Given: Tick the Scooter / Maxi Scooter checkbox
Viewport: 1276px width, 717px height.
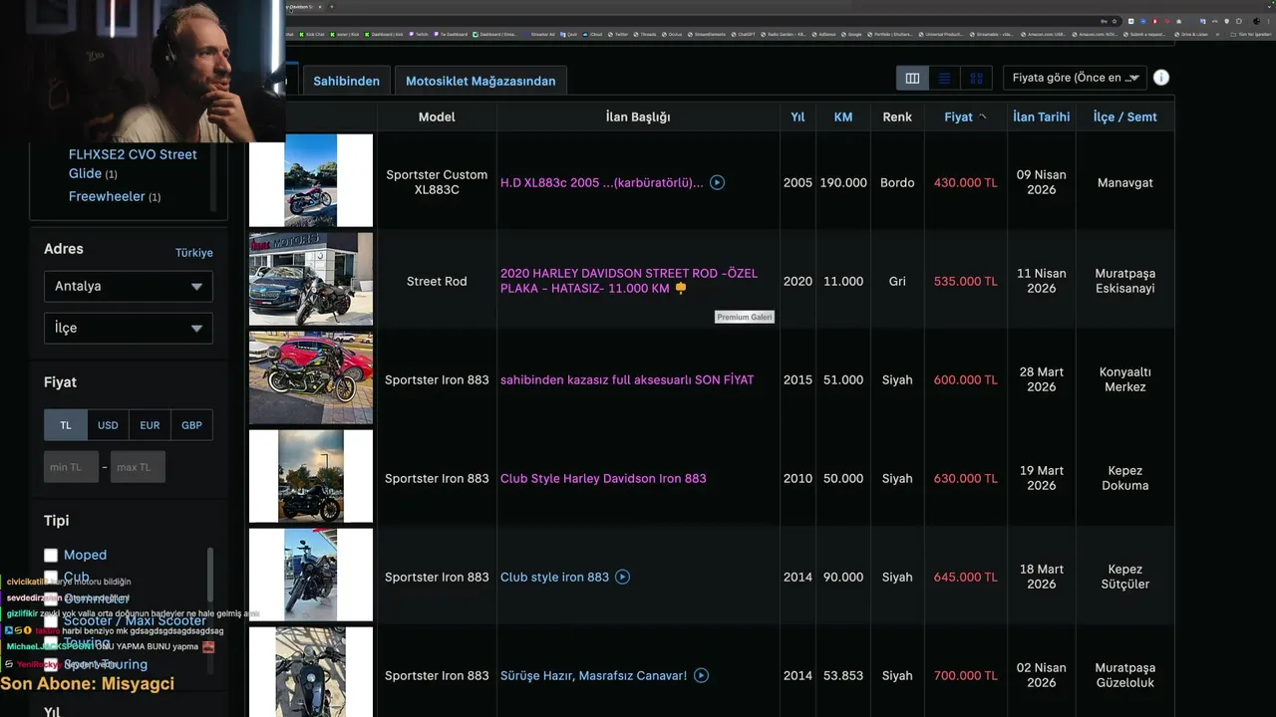Looking at the screenshot, I should [51, 620].
